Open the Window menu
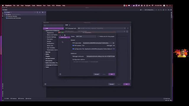 (58, 6)
